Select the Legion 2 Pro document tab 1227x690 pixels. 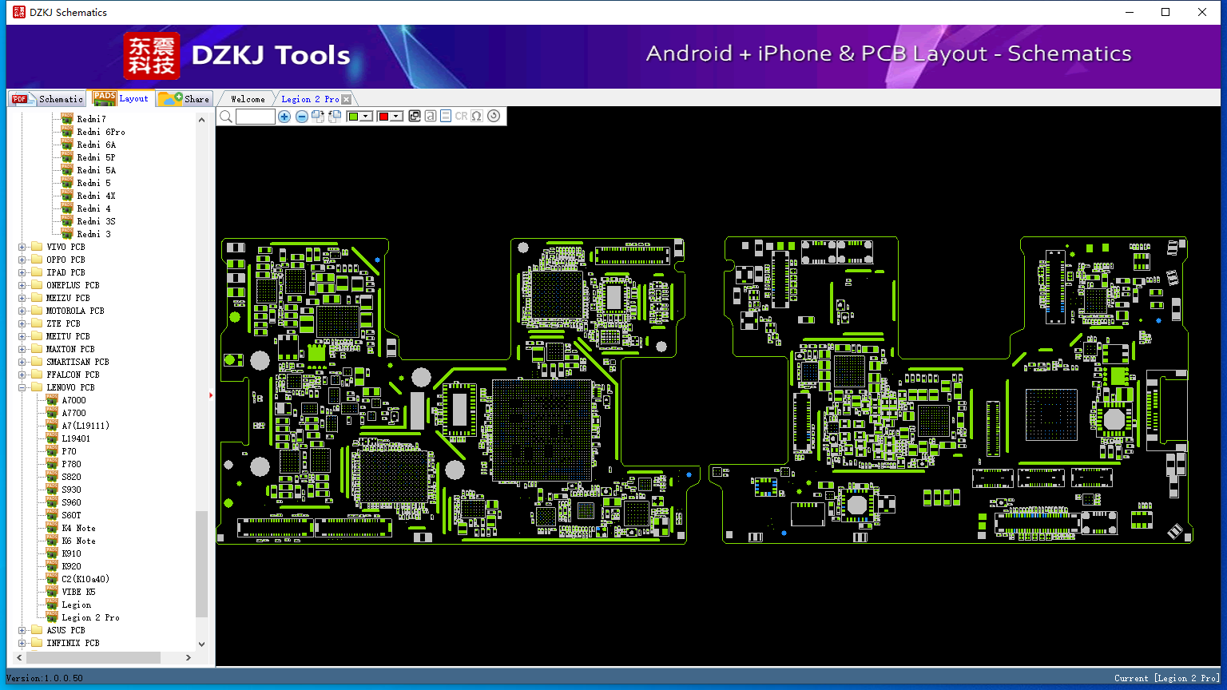(310, 99)
